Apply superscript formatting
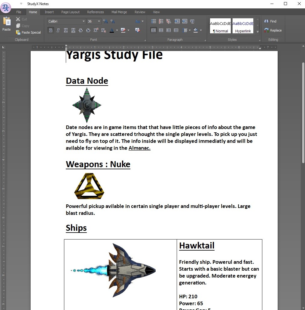Screen dimensions: 305x310 coord(96,30)
